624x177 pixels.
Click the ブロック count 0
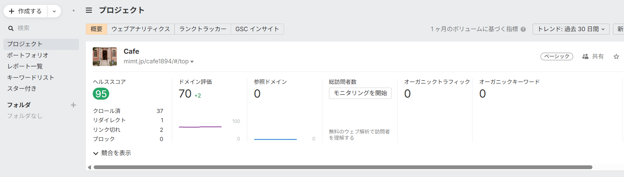(161, 139)
